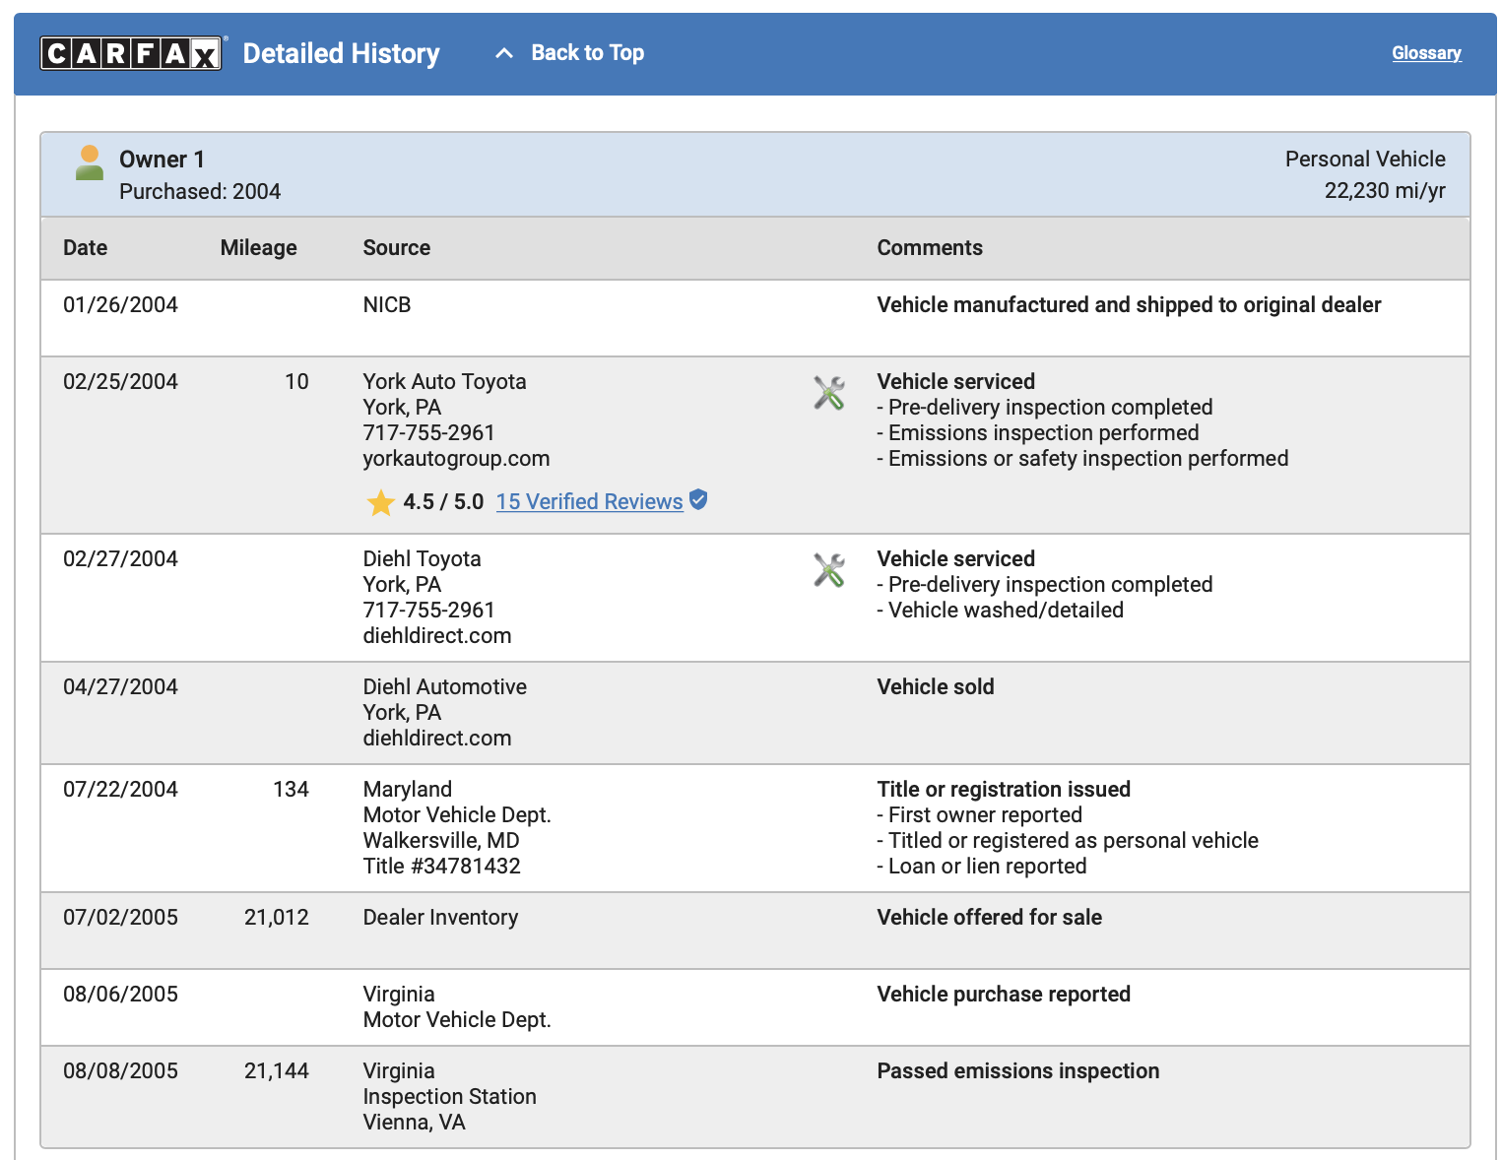Click the Owner 1 label
Viewport: 1501px width, 1160px height.
[x=163, y=160]
